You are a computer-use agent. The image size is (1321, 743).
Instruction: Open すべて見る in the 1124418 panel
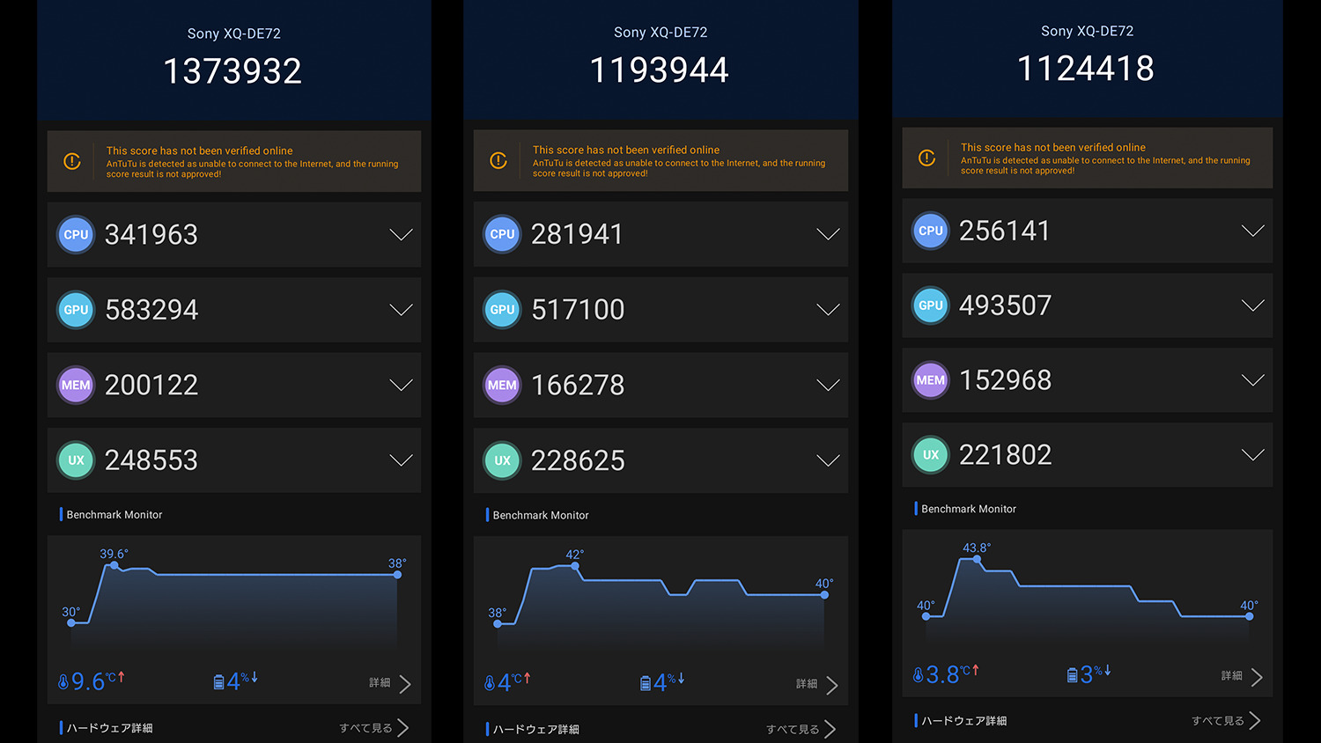tap(1226, 721)
